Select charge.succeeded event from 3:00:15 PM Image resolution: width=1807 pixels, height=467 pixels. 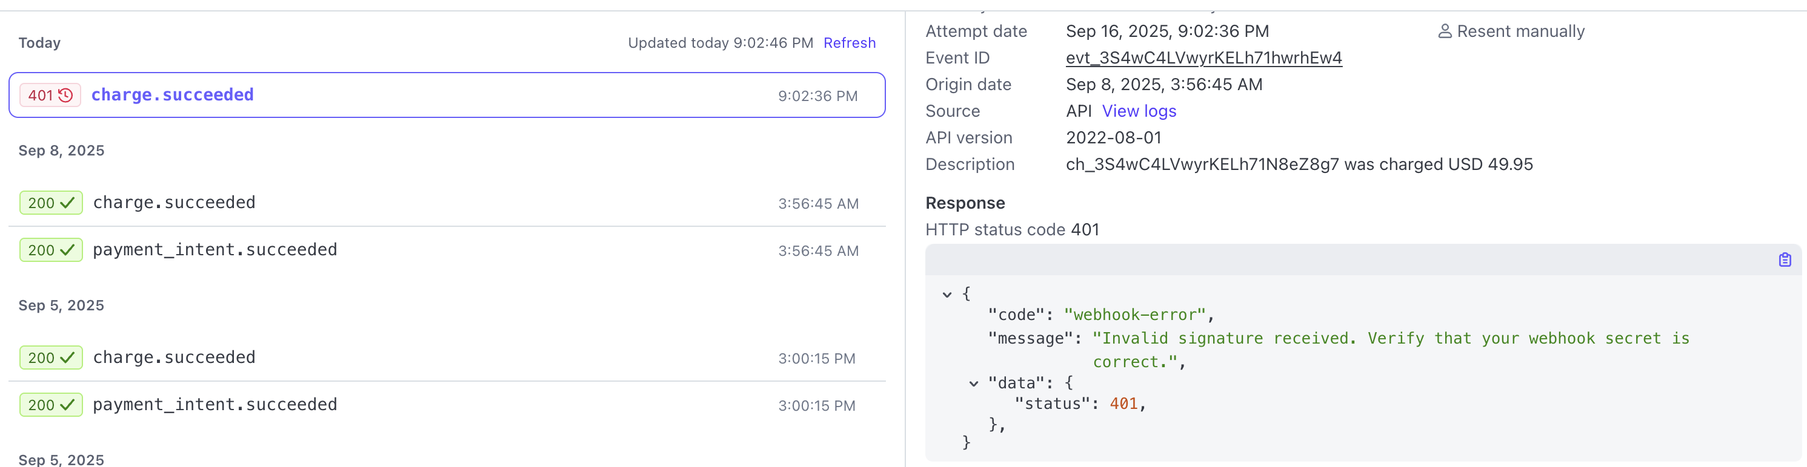pos(447,358)
